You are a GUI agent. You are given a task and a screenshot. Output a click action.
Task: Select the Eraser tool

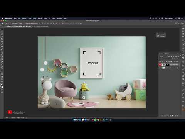[x=2, y=57]
